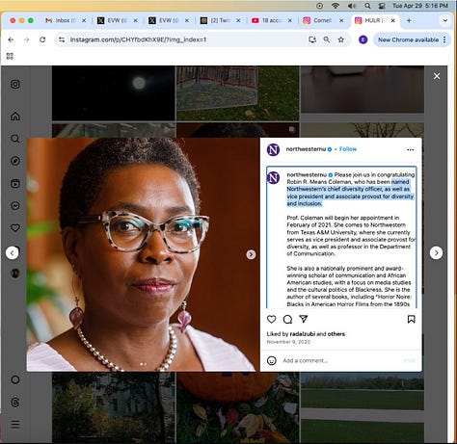Image resolution: width=457 pixels, height=444 pixels.
Task: Switch to the Cornell Instagram tab
Action: pos(323,20)
